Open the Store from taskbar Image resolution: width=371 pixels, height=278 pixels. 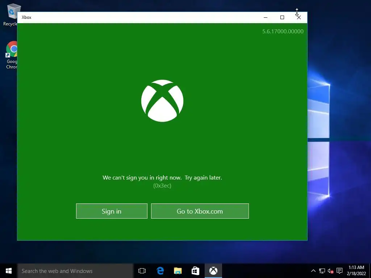[195, 271]
